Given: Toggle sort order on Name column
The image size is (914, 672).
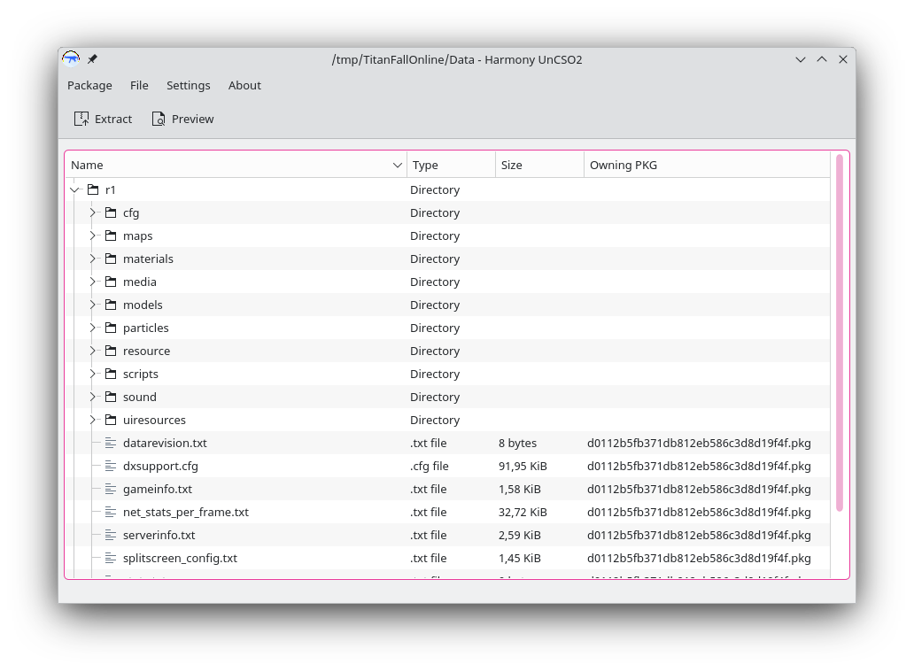Looking at the screenshot, I should [x=236, y=165].
